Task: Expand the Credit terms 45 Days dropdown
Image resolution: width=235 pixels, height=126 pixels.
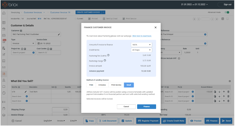Action: [x=141, y=50]
